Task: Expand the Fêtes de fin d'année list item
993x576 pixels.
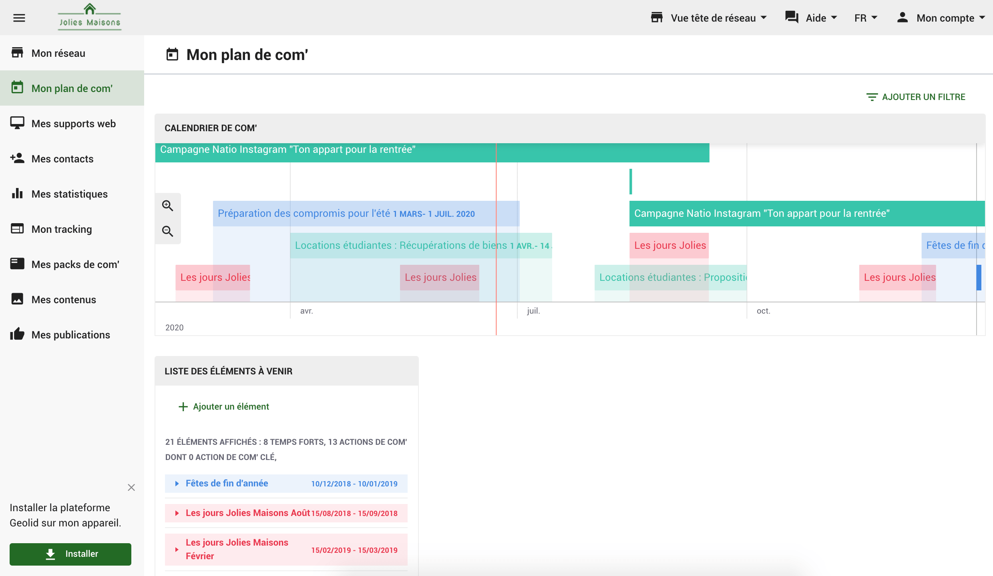Action: click(177, 484)
